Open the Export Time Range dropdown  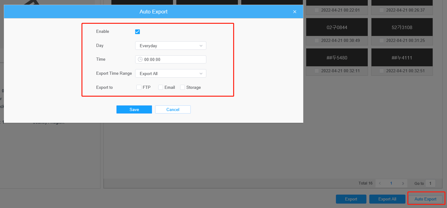pos(171,74)
